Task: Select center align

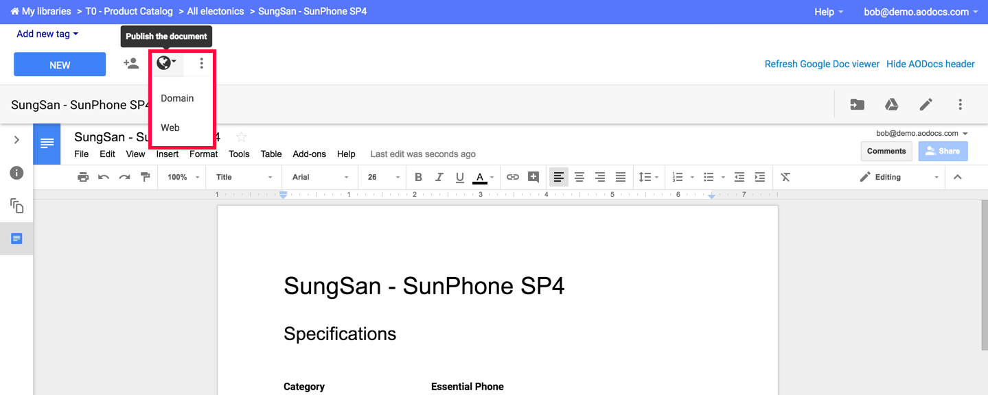Action: click(579, 177)
